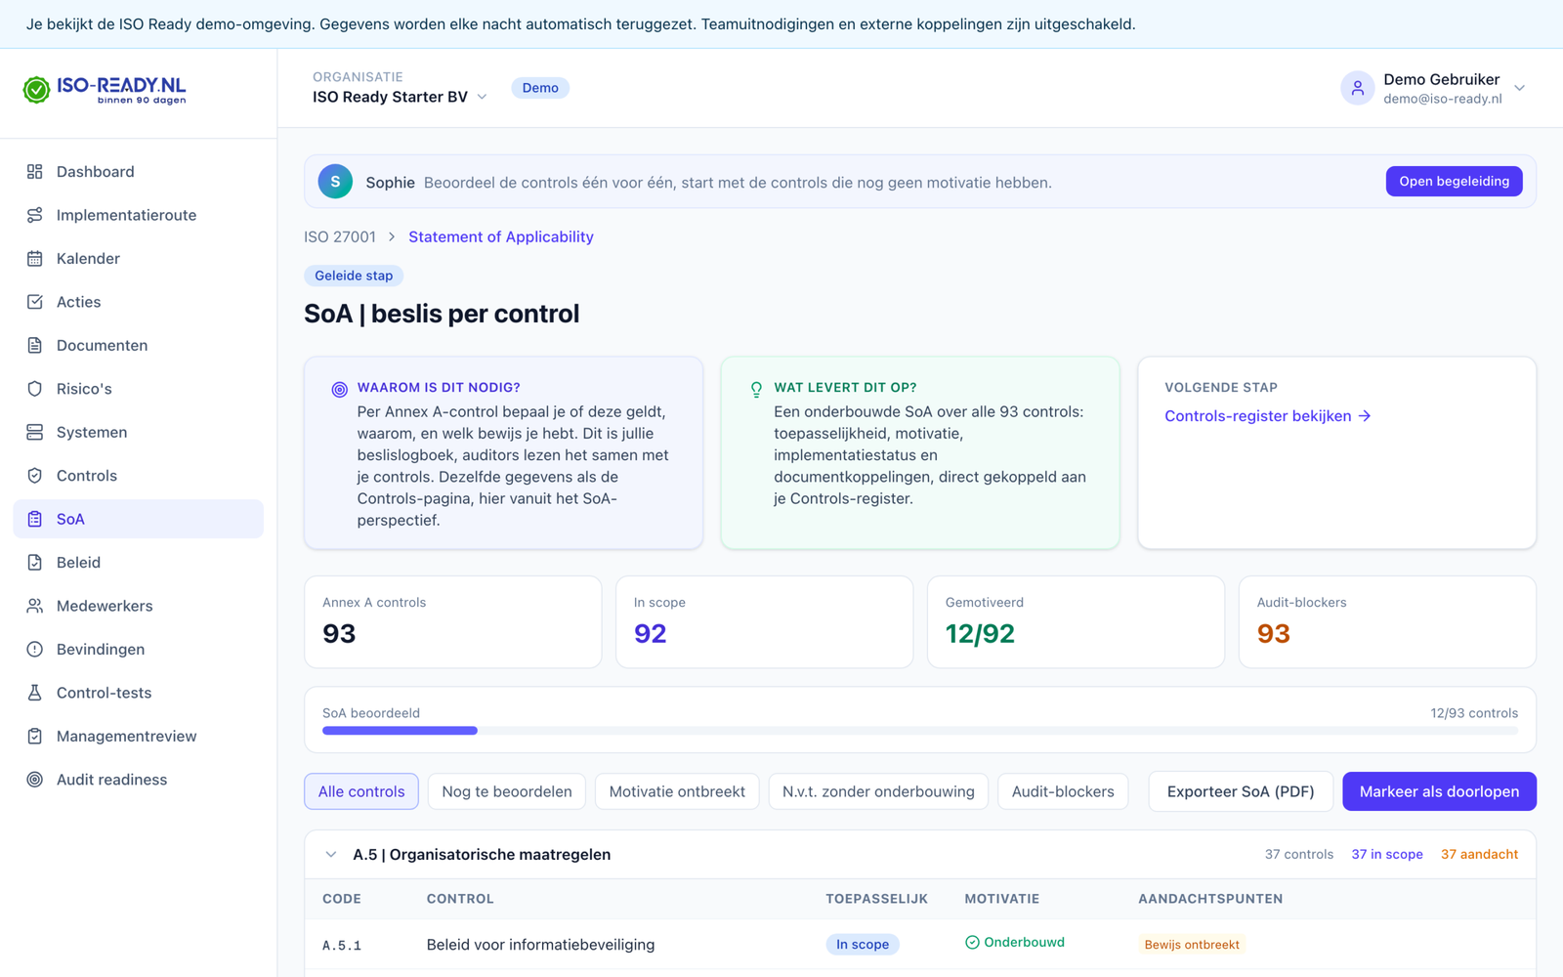Viewport: 1563px width, 977px height.
Task: Open the Dashboard grid icon
Action: tap(35, 172)
